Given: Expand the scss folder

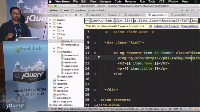Looking at the screenshot, I should [x=50, y=24].
